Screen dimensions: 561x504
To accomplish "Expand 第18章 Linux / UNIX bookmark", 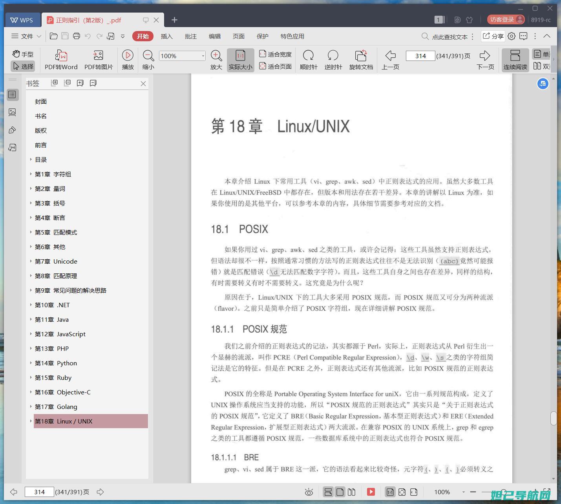I will [31, 421].
